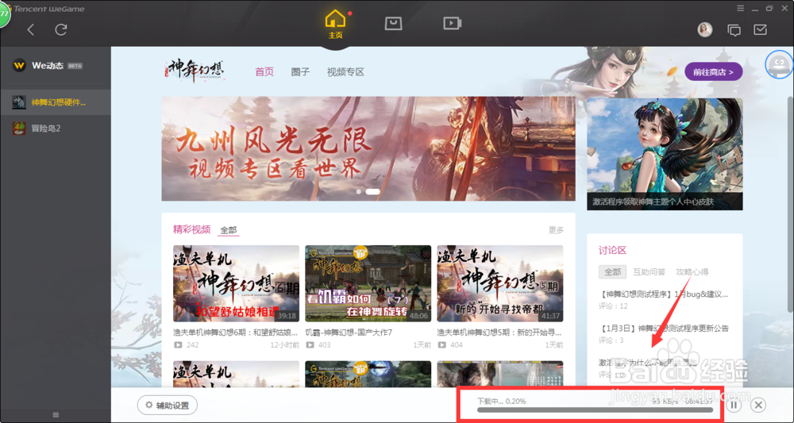Click the round assistant robot icon

[779, 64]
